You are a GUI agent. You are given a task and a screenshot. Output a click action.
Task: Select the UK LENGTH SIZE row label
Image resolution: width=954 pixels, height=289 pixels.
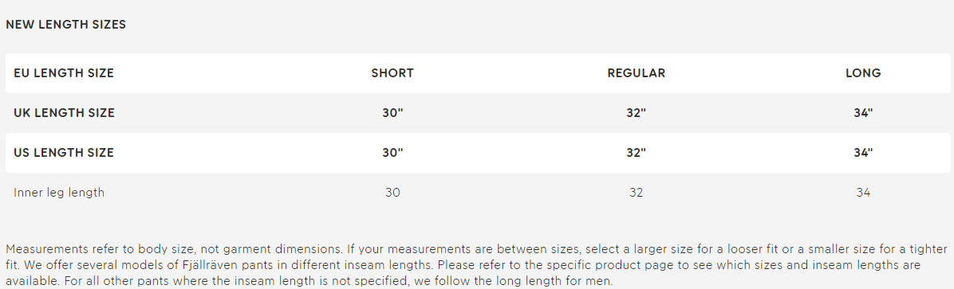pos(64,113)
